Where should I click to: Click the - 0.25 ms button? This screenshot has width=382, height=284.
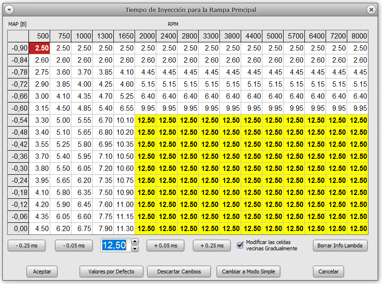pos(27,245)
